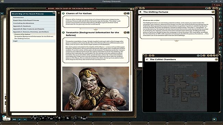Click The Shifting Fortune window title text
This screenshot has height=125, width=223.
(156, 12)
